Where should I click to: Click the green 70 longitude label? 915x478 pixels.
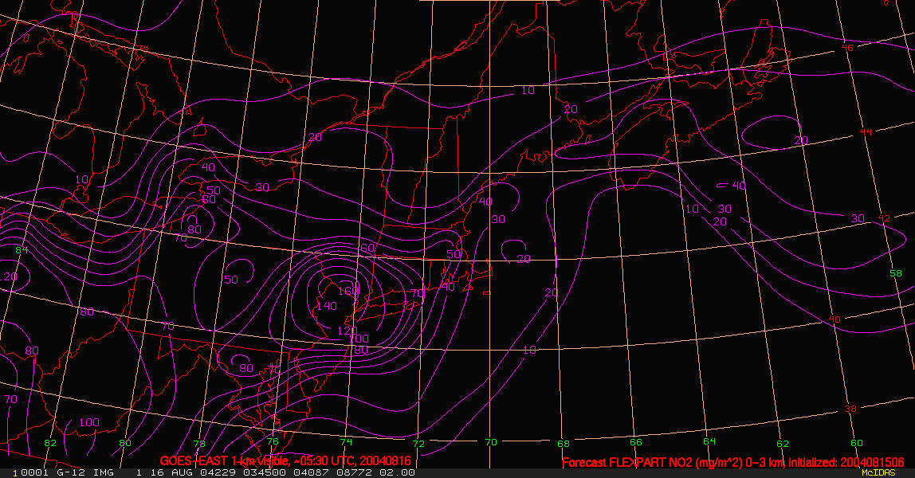[x=491, y=442]
